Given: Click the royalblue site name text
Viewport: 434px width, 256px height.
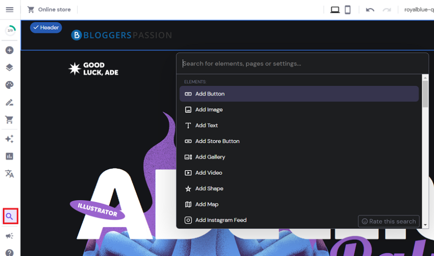Looking at the screenshot, I should (419, 10).
